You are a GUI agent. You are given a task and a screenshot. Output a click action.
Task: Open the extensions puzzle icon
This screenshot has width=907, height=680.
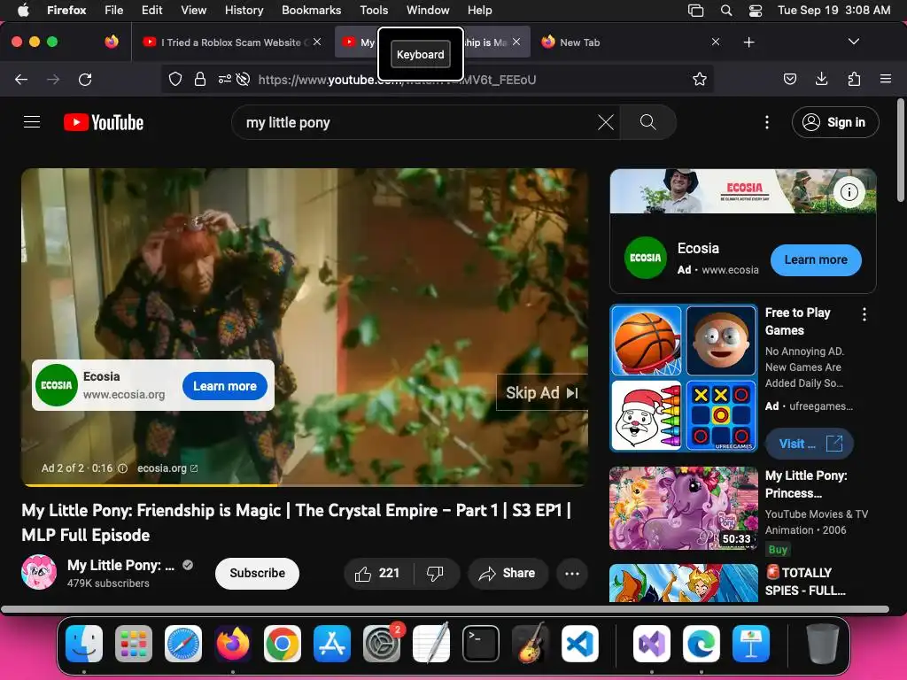click(x=854, y=79)
